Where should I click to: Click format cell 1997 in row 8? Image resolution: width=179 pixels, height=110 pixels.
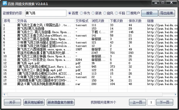79,49
